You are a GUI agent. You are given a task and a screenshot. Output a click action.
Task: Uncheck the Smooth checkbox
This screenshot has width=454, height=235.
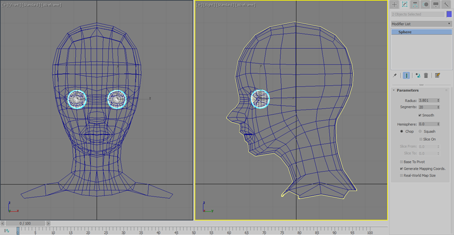tap(420, 115)
